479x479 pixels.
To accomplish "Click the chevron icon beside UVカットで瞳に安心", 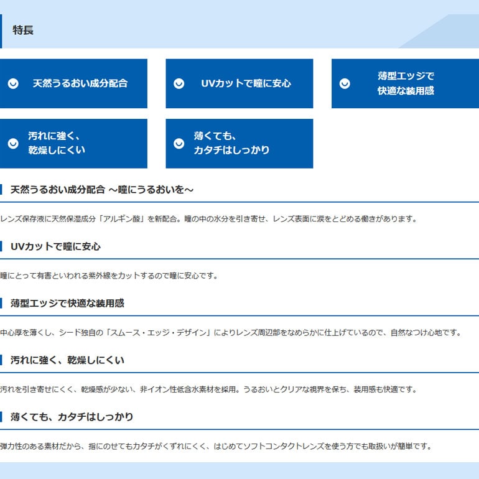I will [x=179, y=84].
